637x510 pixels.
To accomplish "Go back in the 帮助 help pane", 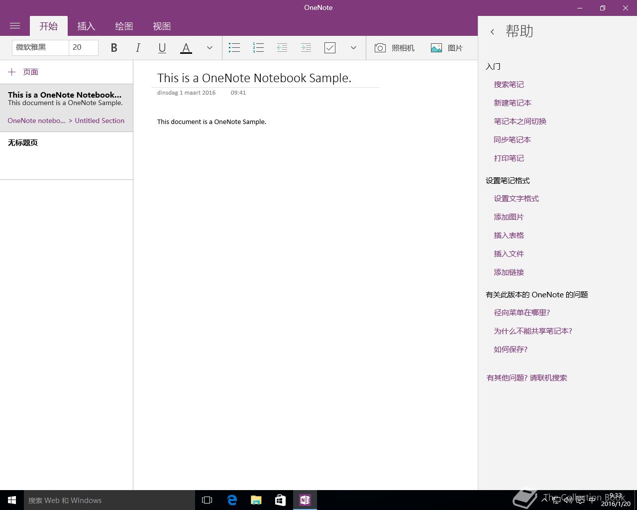I will point(492,32).
